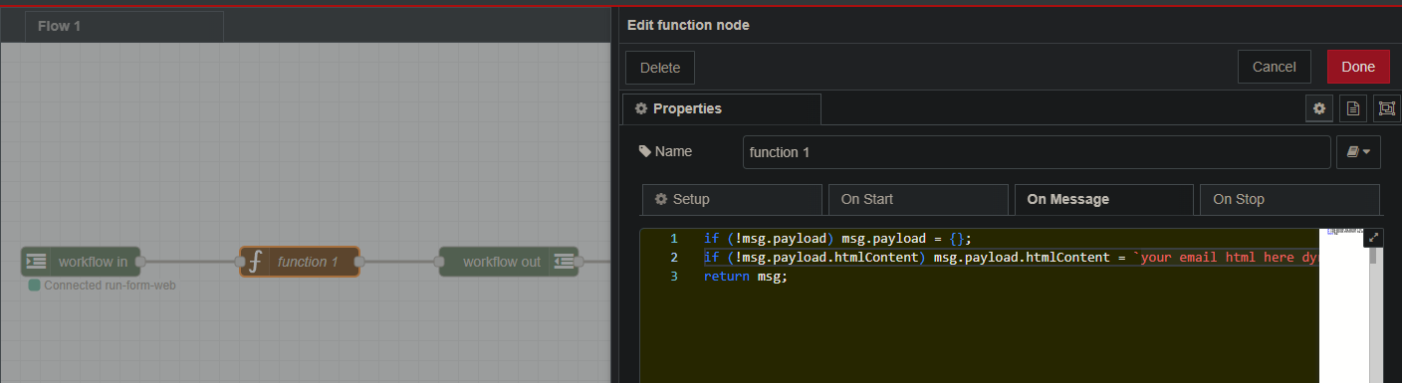Image resolution: width=1402 pixels, height=383 pixels.
Task: Click the input port of function 1
Action: 240,262
